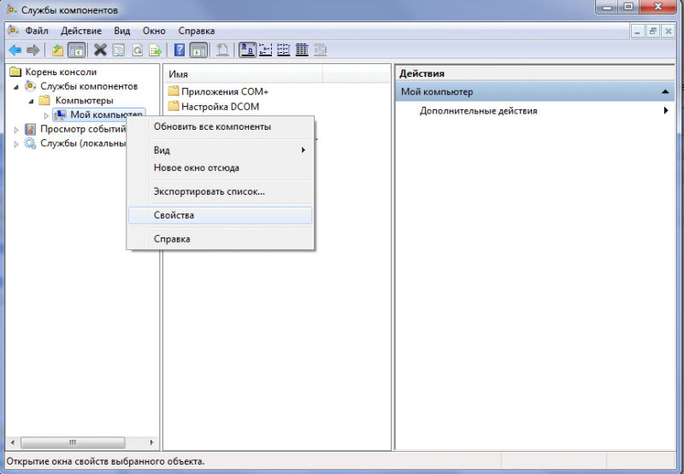Click the Службы компонентов title bar icon

pos(11,9)
